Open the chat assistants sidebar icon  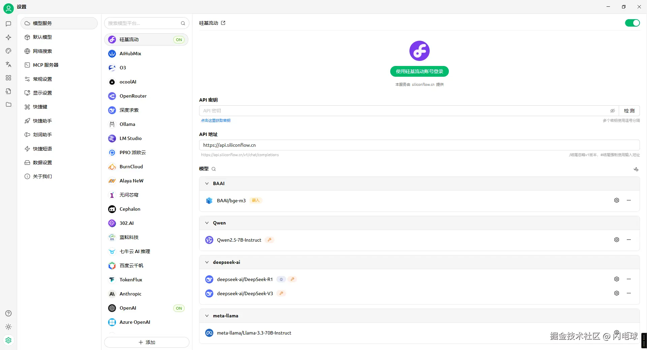point(8,24)
